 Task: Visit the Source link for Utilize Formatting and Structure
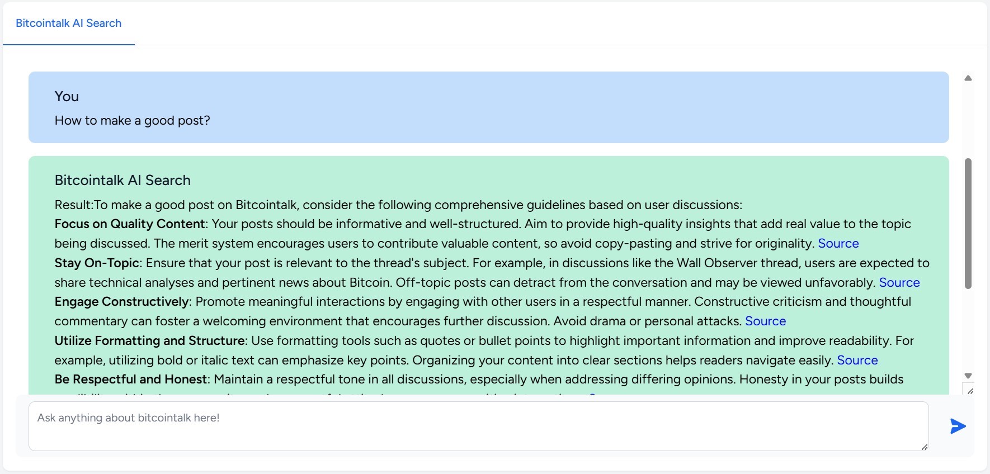[x=857, y=360]
